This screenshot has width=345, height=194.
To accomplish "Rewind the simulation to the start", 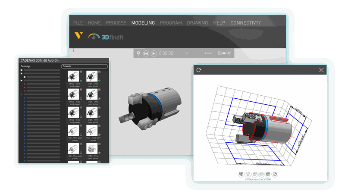I will 146,53.
